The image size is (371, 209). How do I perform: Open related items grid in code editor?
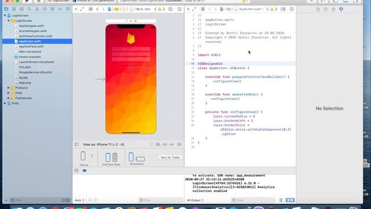coord(203,9)
